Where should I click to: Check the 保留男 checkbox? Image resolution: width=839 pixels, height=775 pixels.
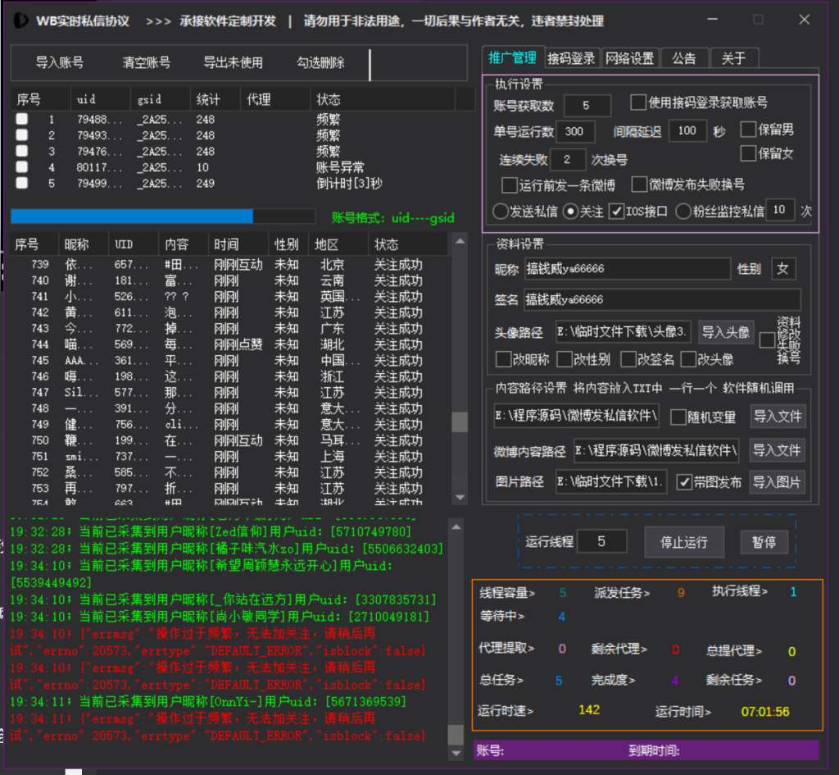(x=747, y=129)
